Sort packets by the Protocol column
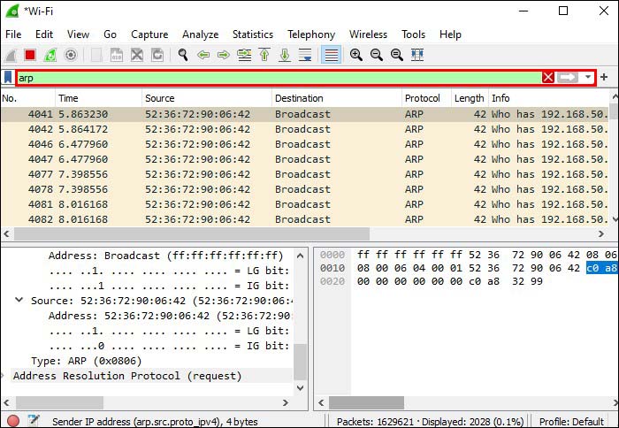 tap(426, 98)
